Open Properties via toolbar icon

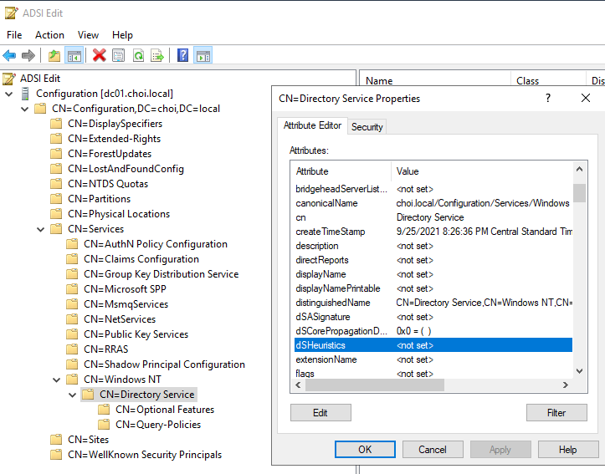119,55
